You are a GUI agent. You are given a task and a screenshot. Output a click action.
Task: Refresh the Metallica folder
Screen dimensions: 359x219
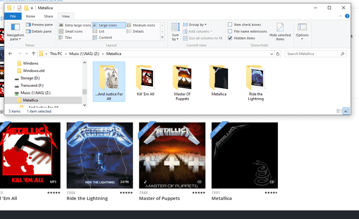tap(278, 54)
